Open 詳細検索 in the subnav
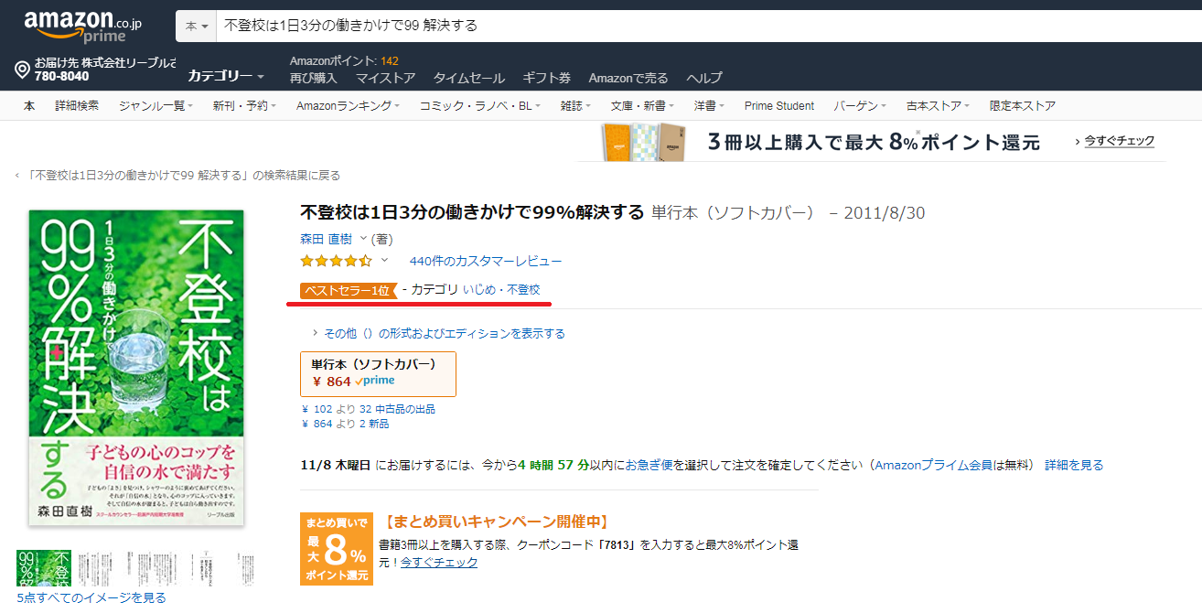This screenshot has width=1202, height=613. pyautogui.click(x=77, y=106)
